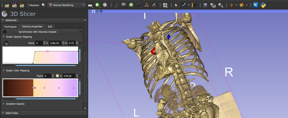Toggle the maximize-view icon in 3D view bar

click(x=101, y=11)
